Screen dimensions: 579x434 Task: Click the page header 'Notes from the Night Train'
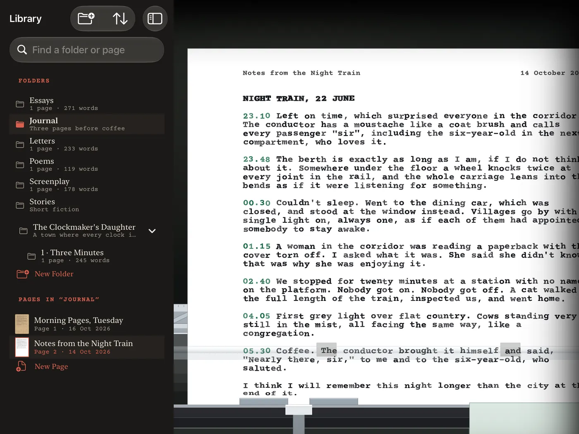[301, 73]
